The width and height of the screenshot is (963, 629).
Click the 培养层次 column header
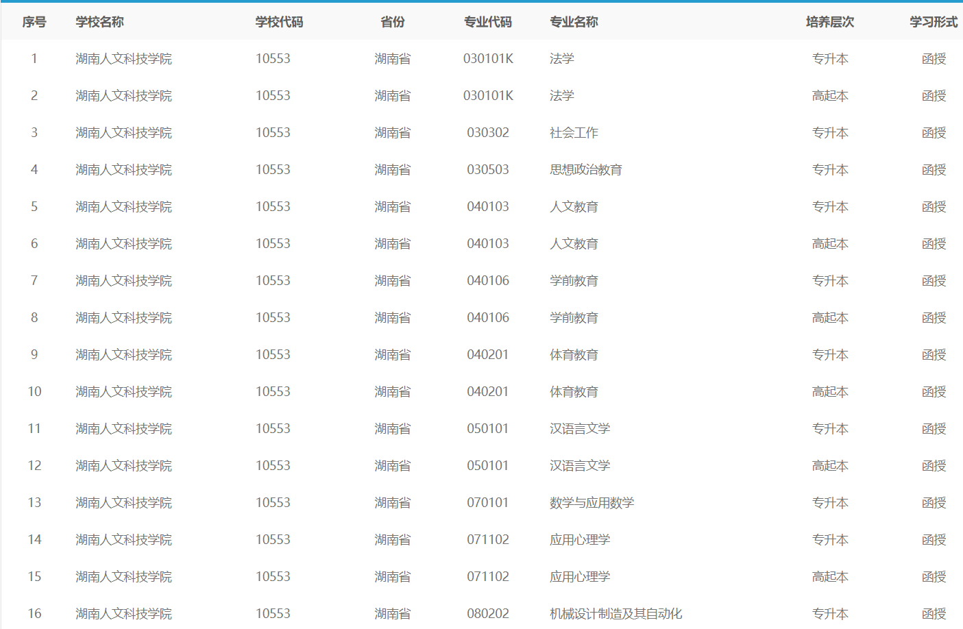[830, 22]
